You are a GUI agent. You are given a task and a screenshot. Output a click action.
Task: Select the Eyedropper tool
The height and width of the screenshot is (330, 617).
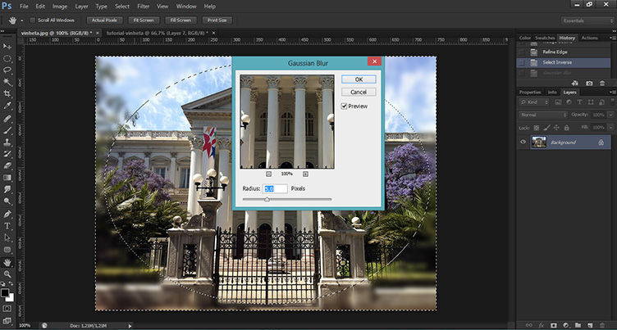click(x=7, y=106)
